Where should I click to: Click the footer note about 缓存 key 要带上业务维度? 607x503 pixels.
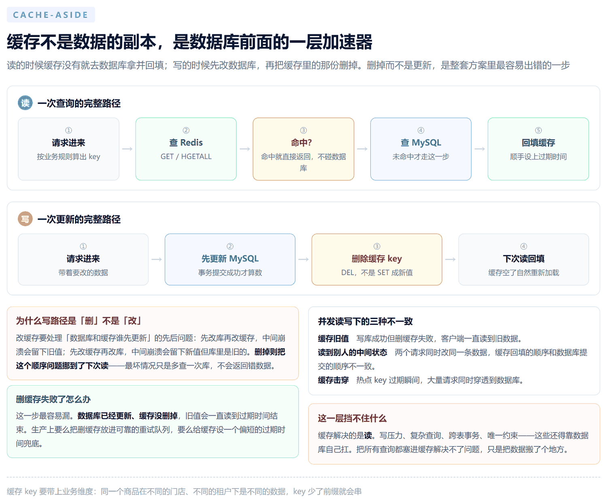click(x=184, y=491)
